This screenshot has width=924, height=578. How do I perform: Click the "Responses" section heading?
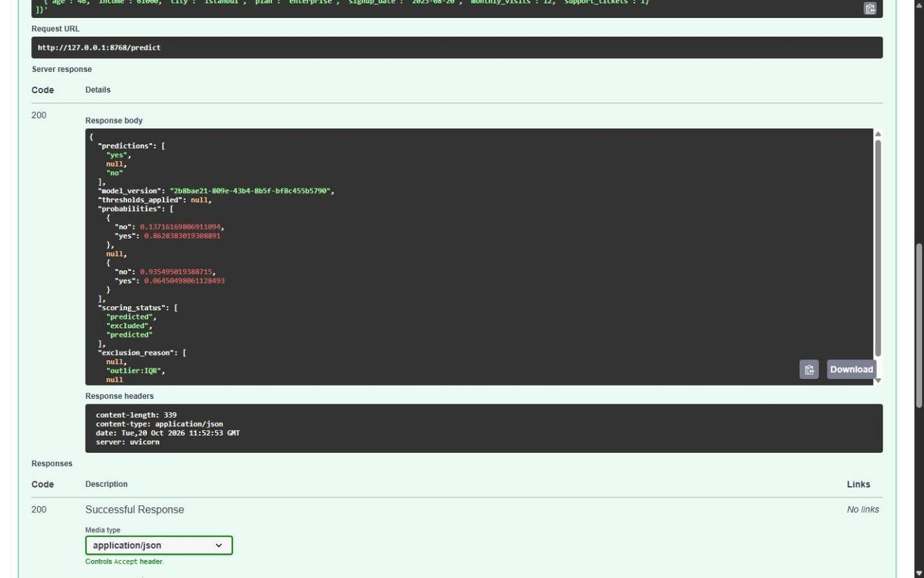point(52,464)
